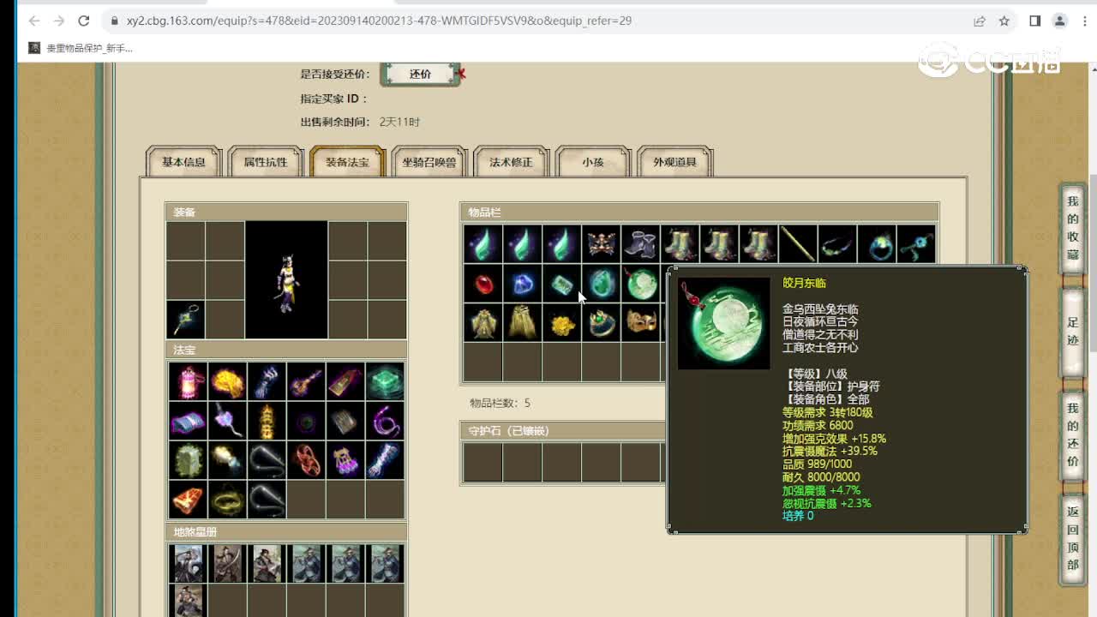Select the purple coiled whip 法宝 icon

pyautogui.click(x=385, y=421)
